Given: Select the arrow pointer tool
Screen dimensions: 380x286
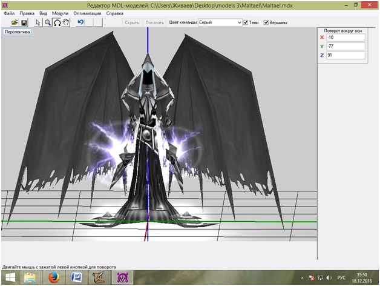Looking at the screenshot, I should [38, 22].
